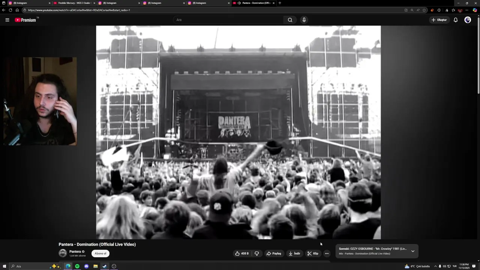Click the youtube.com address bar URL
This screenshot has width=480, height=270.
[79, 10]
